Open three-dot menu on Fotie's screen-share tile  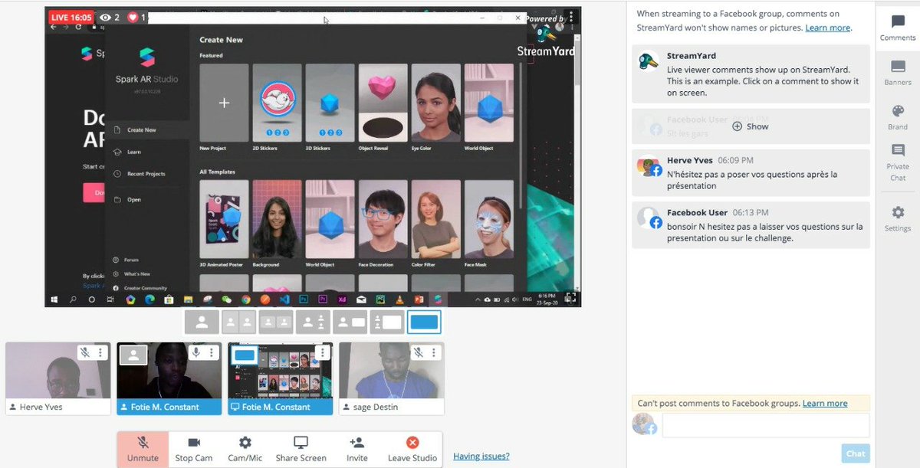pos(324,352)
